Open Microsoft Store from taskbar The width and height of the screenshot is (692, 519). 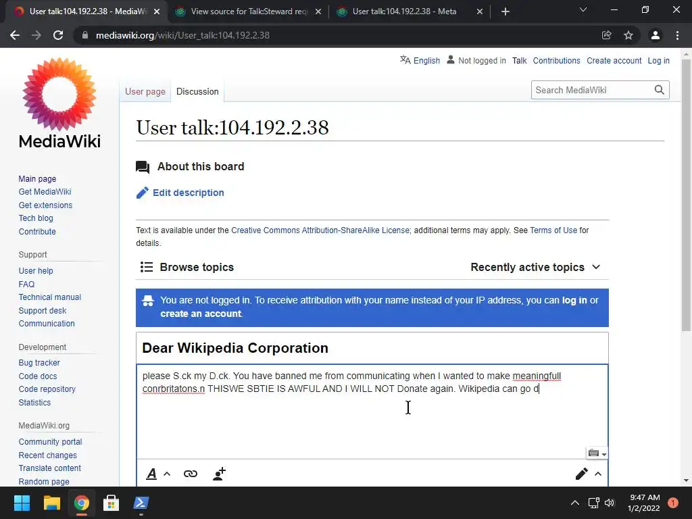click(x=111, y=503)
